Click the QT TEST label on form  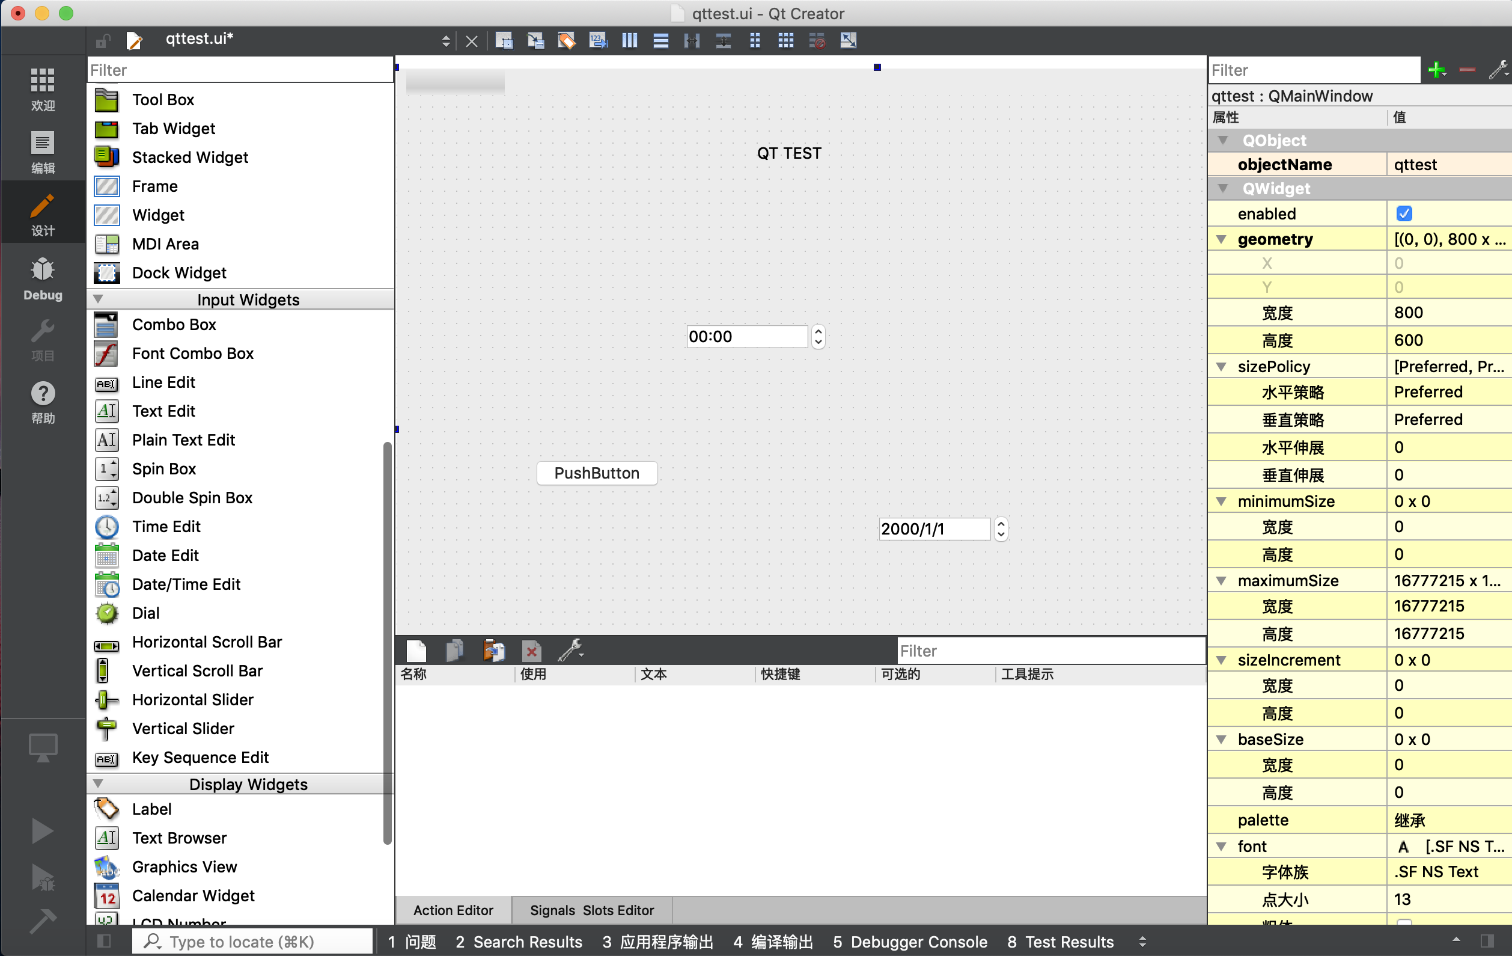point(788,153)
